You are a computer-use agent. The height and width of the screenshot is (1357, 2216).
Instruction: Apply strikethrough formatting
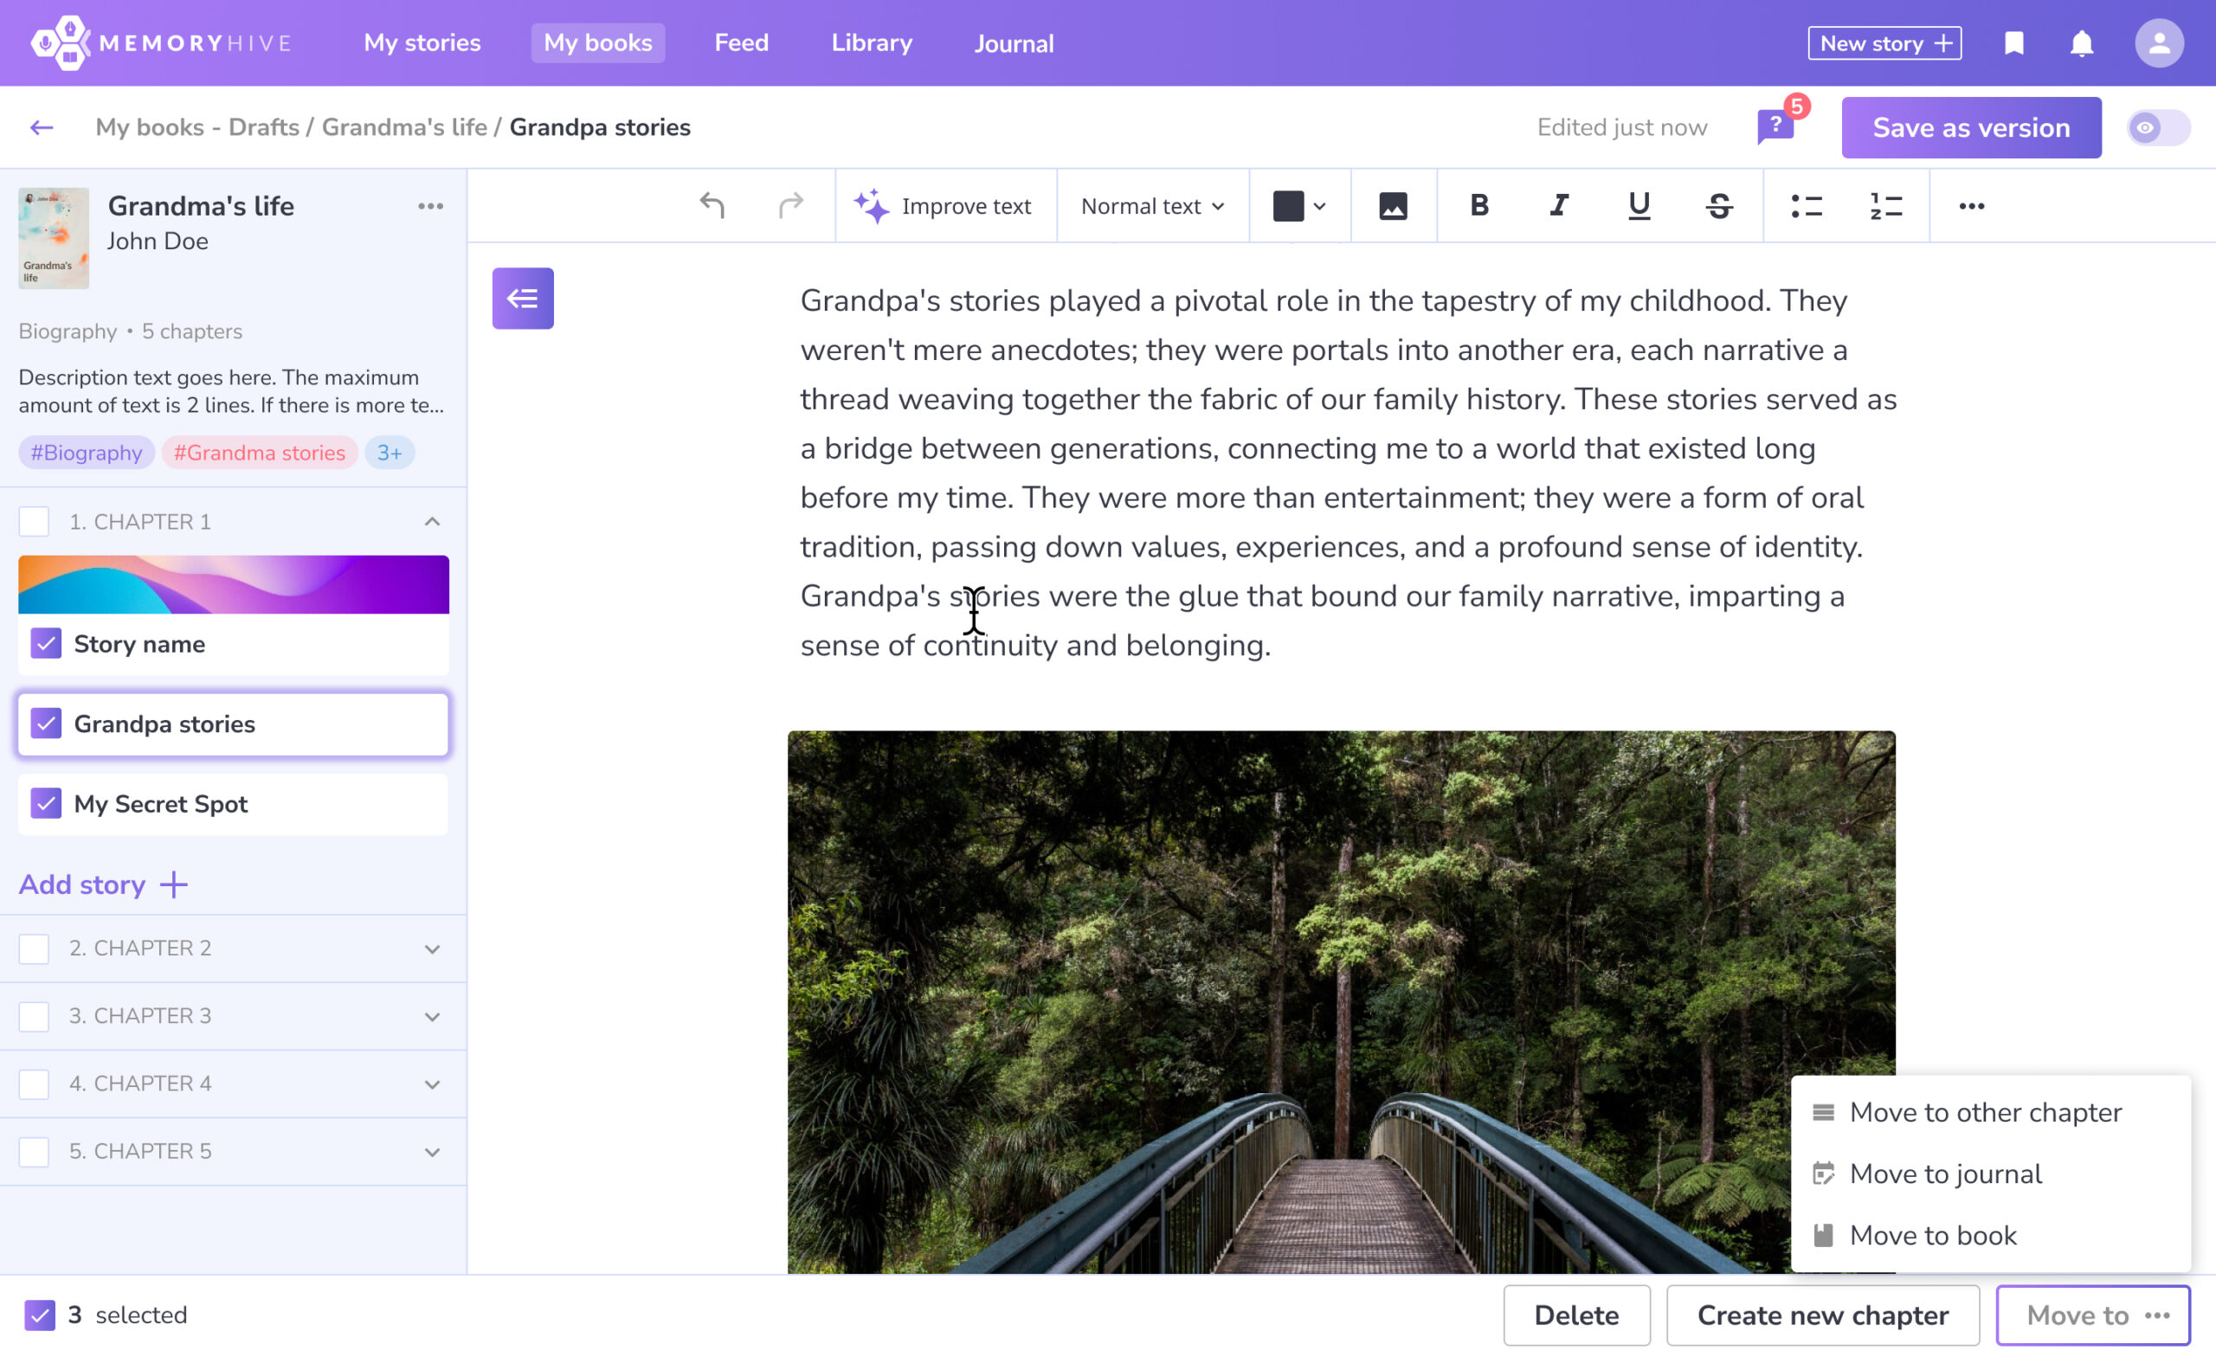click(1718, 206)
